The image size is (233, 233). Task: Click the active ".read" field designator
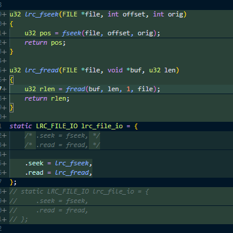(x=34, y=172)
